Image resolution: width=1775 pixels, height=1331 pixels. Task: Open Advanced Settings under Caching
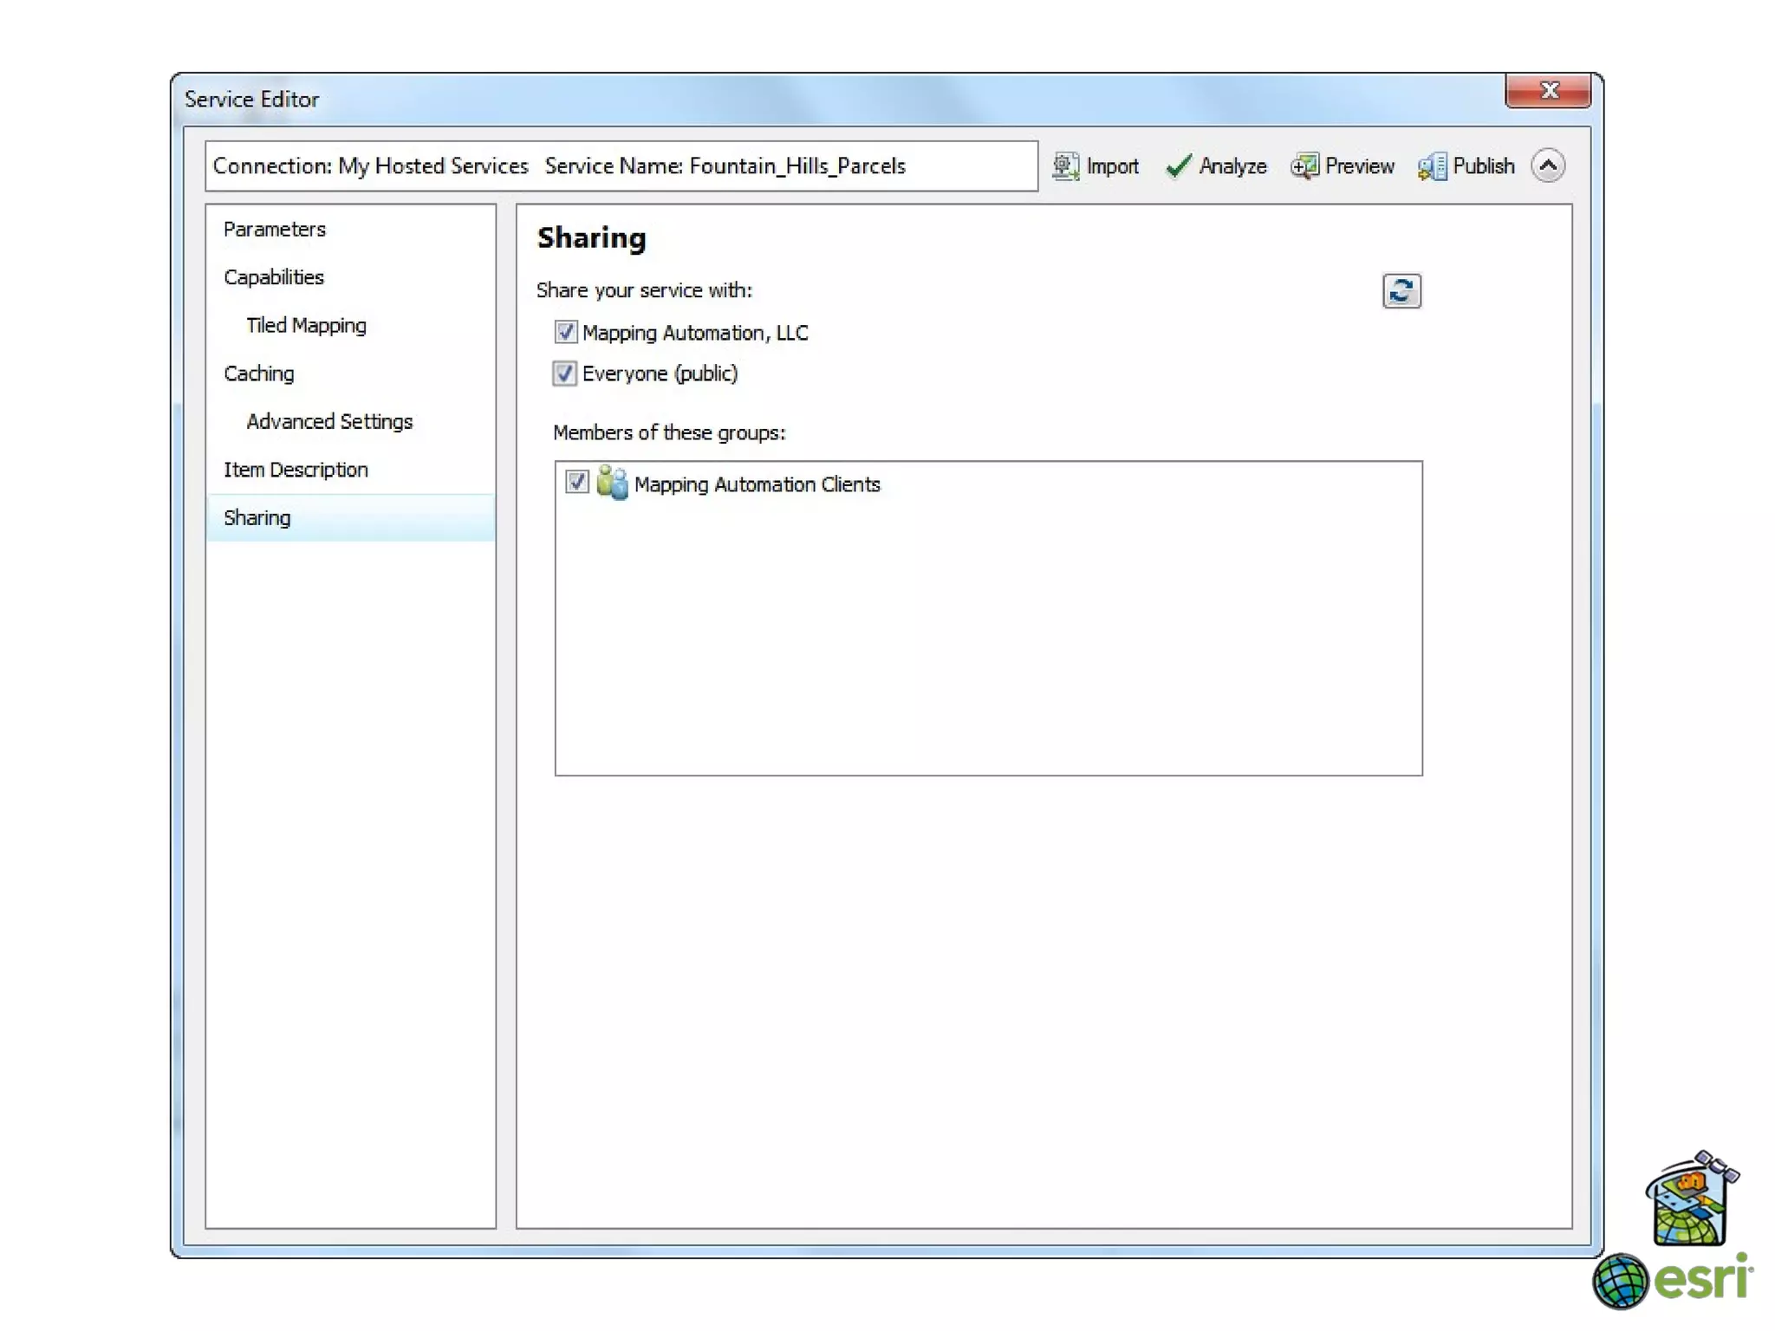(x=329, y=421)
